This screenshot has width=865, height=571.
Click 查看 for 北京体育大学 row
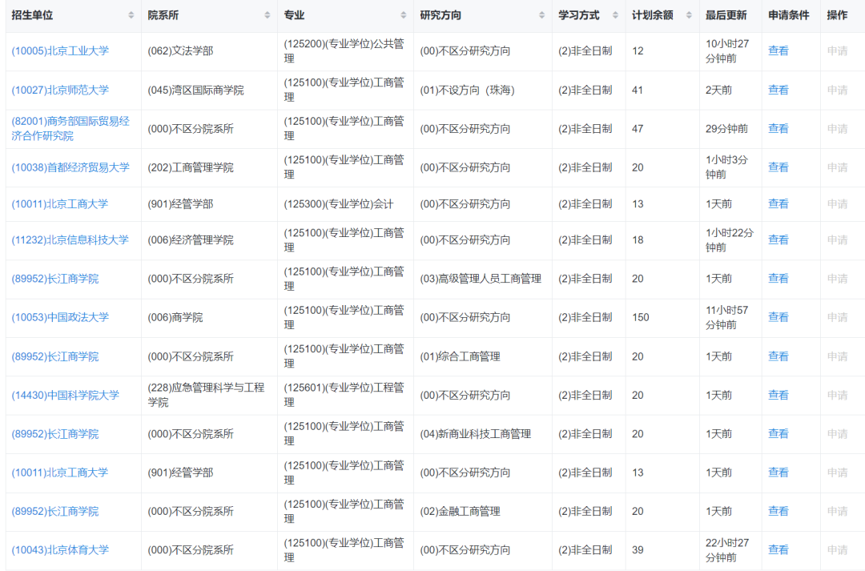(x=778, y=550)
